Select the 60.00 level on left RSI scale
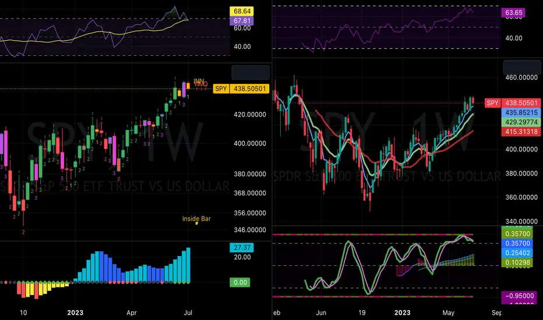 pos(242,28)
